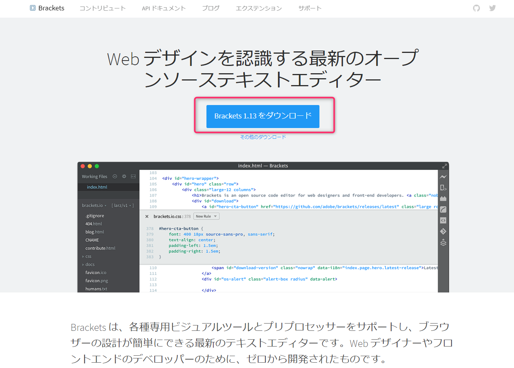Select favicon.ico in the file tree

96,273
